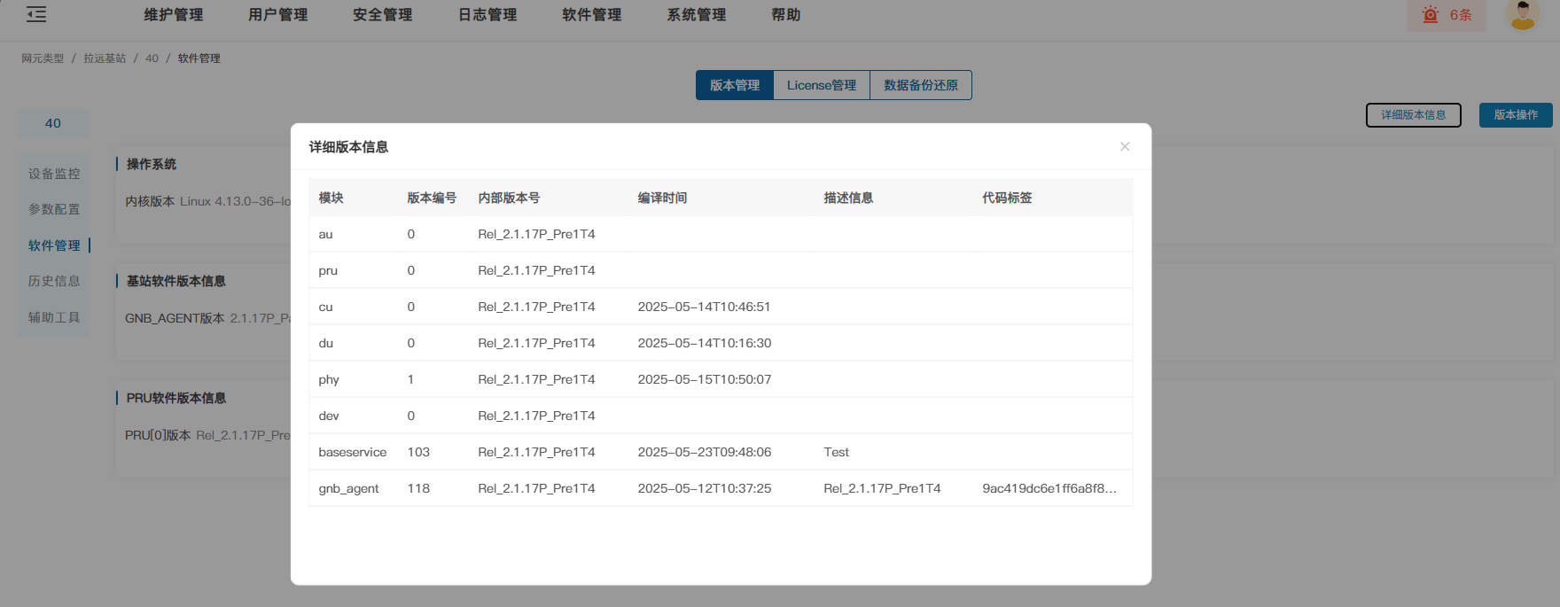Open the 维护管理 menu
The width and height of the screenshot is (1560, 607).
click(174, 15)
